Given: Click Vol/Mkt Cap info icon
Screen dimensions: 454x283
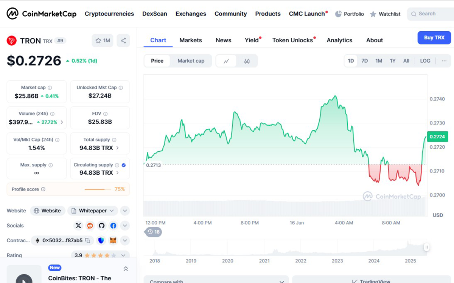Looking at the screenshot, I should (58, 140).
